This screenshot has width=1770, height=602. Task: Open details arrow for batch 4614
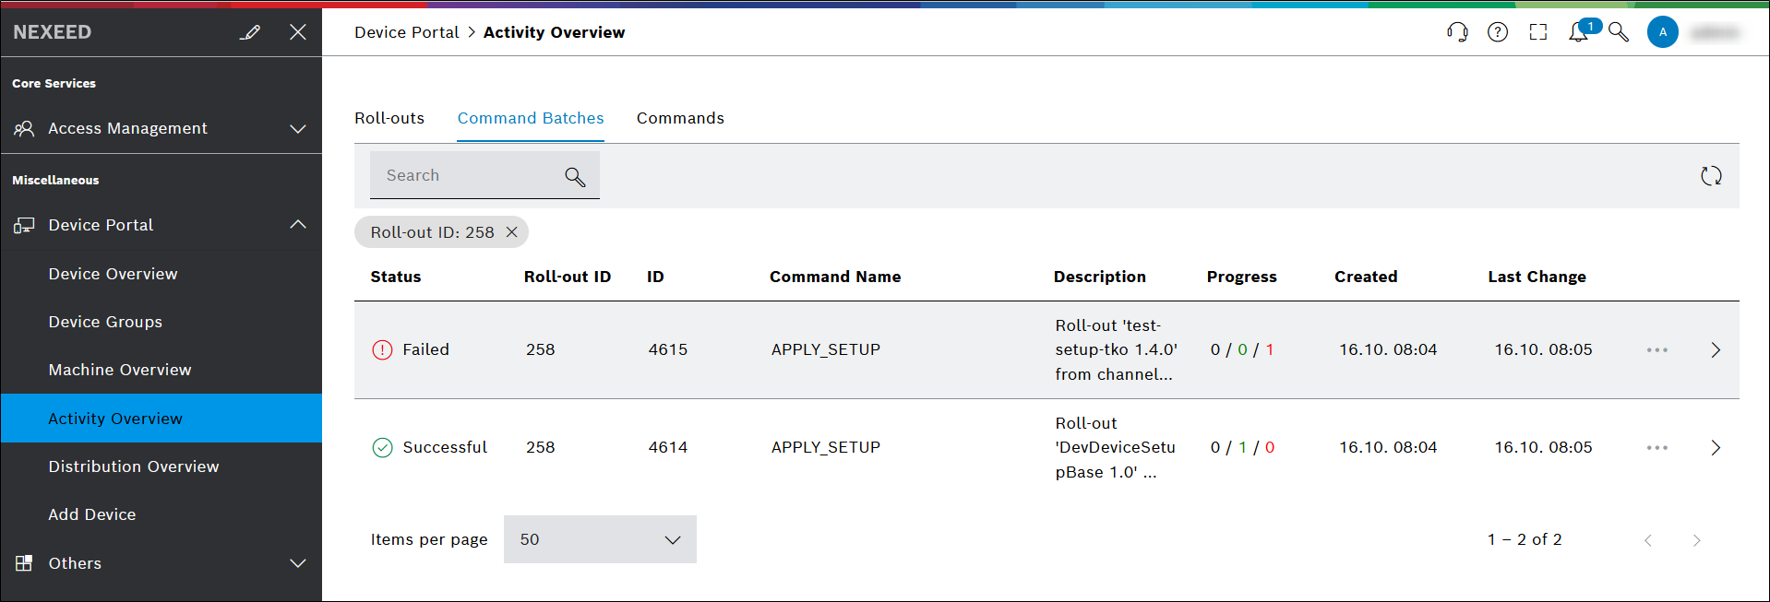point(1716,448)
